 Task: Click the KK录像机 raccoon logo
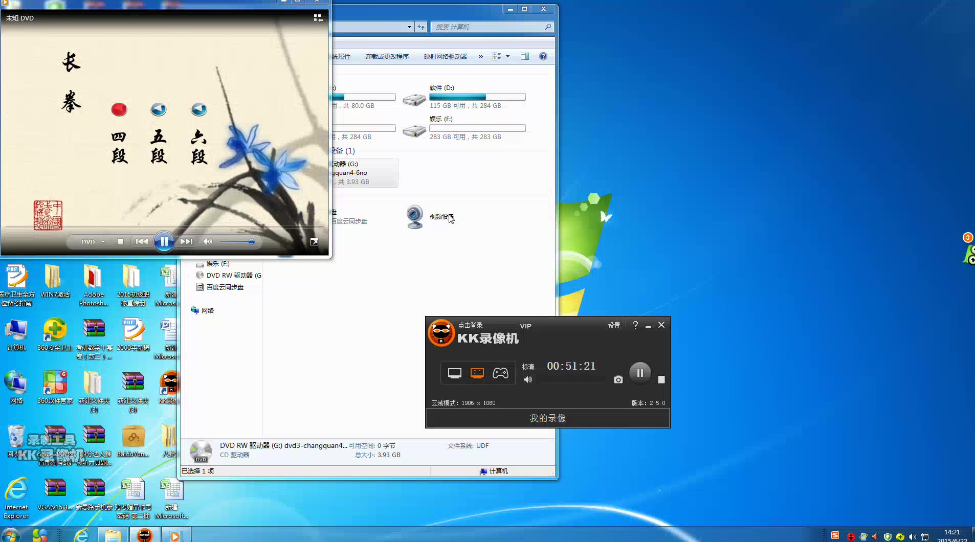pyautogui.click(x=441, y=333)
